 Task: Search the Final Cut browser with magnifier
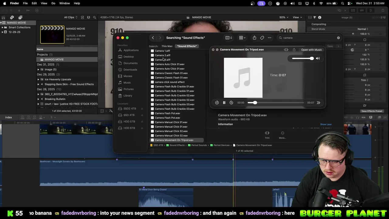point(95,17)
